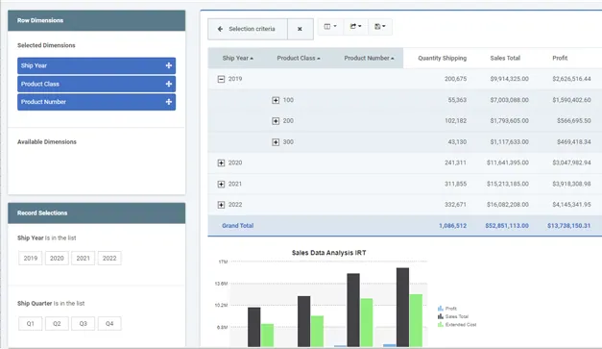The image size is (602, 349).
Task: Click the Record Selections panel header
Action: point(96,212)
